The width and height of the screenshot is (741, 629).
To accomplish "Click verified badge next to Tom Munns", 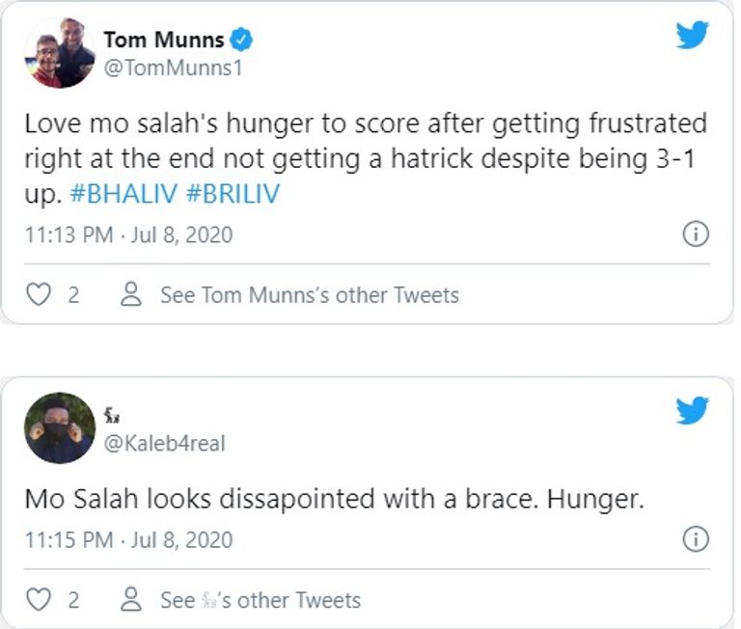I will coord(245,40).
